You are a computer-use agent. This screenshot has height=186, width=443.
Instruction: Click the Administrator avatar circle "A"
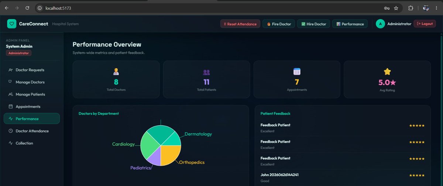tap(380, 24)
